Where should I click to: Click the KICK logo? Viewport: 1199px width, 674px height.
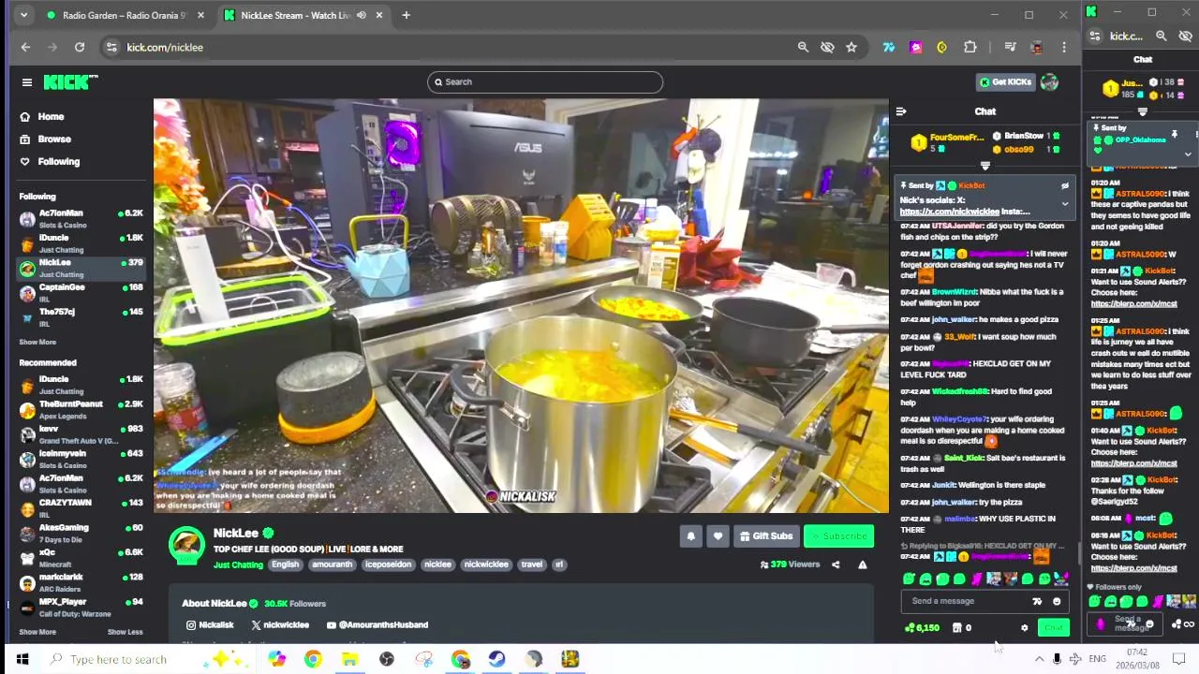pyautogui.click(x=70, y=82)
